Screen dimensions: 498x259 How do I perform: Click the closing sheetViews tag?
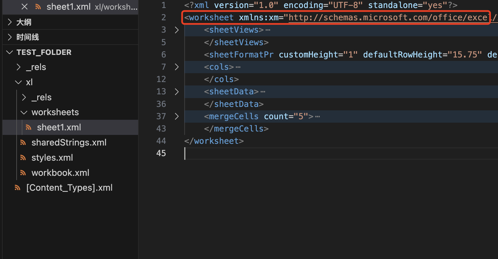pos(236,42)
